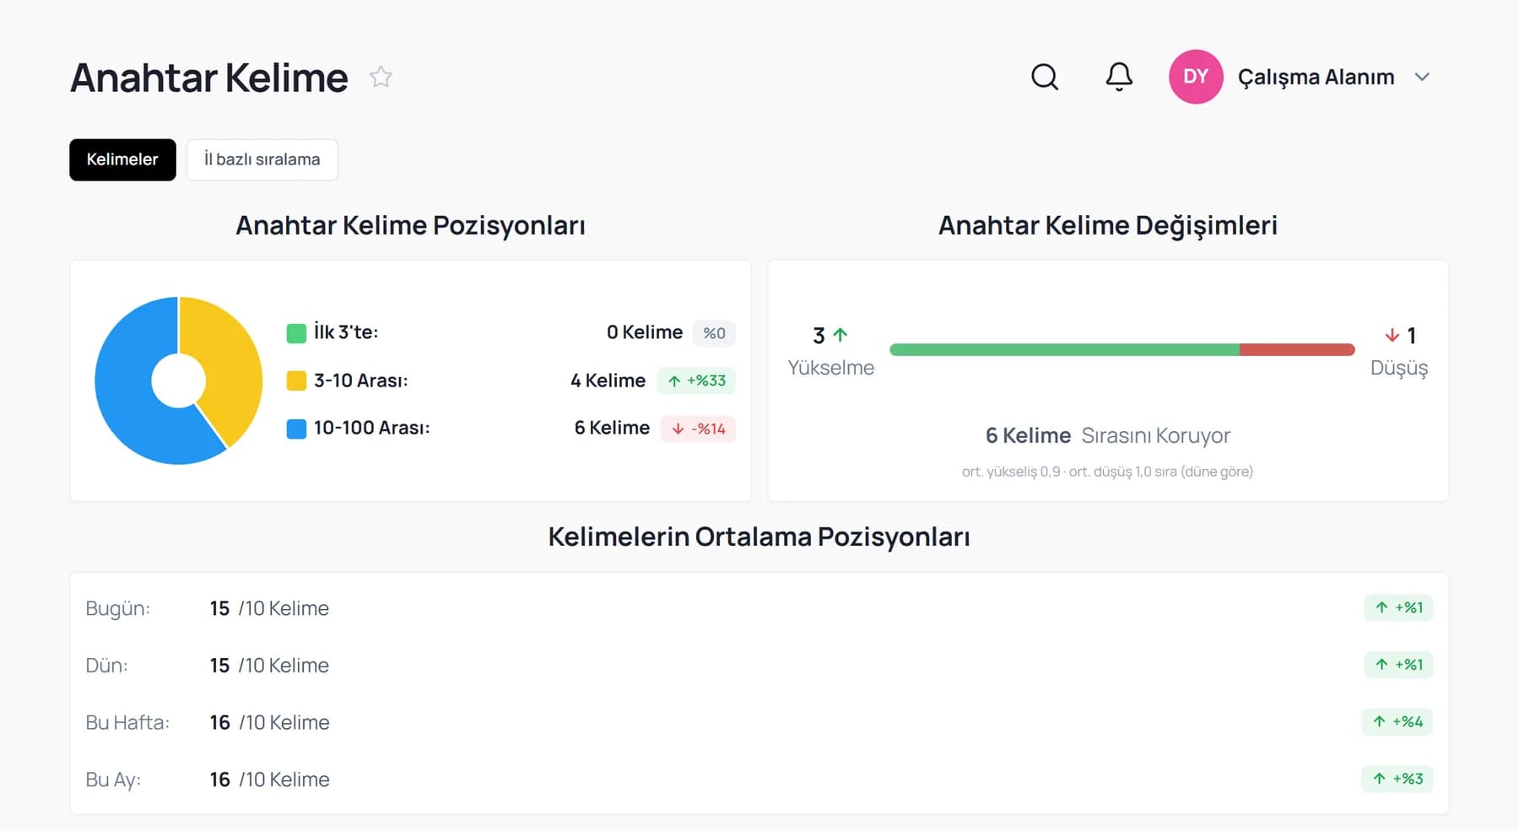The width and height of the screenshot is (1519, 831).
Task: Click the +%1 badge in Dün row
Action: point(1398,665)
